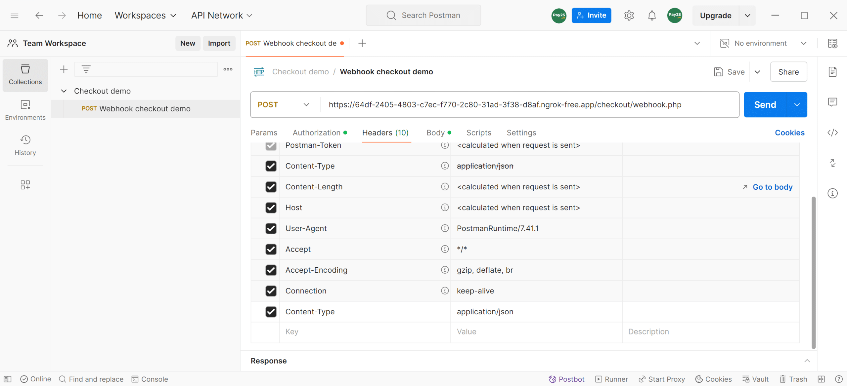Open the POST method dropdown
Viewport: 847px width, 386px height.
click(284, 105)
